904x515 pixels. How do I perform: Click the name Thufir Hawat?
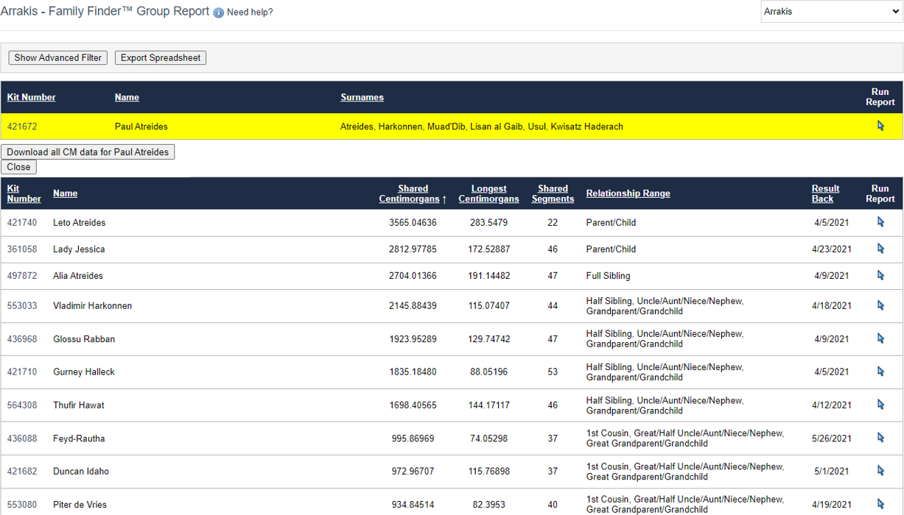tap(79, 405)
